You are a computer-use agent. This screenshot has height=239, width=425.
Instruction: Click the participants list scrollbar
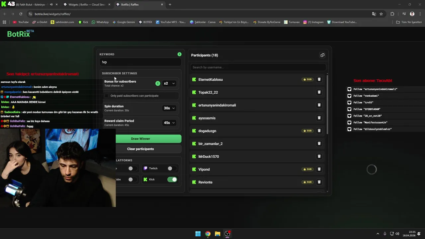(327, 105)
